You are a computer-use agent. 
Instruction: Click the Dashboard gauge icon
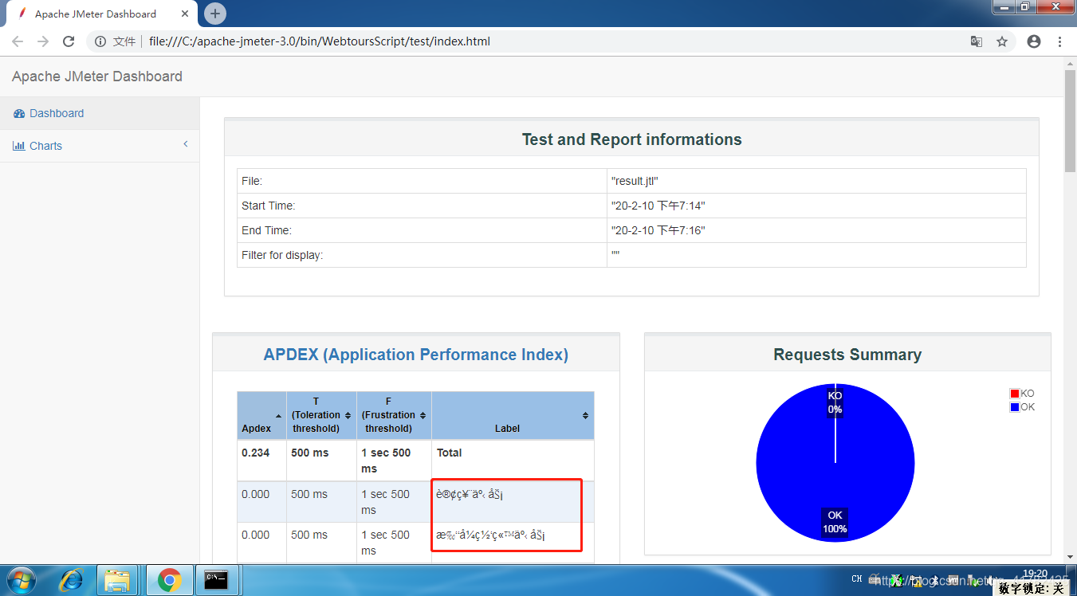[x=19, y=114]
